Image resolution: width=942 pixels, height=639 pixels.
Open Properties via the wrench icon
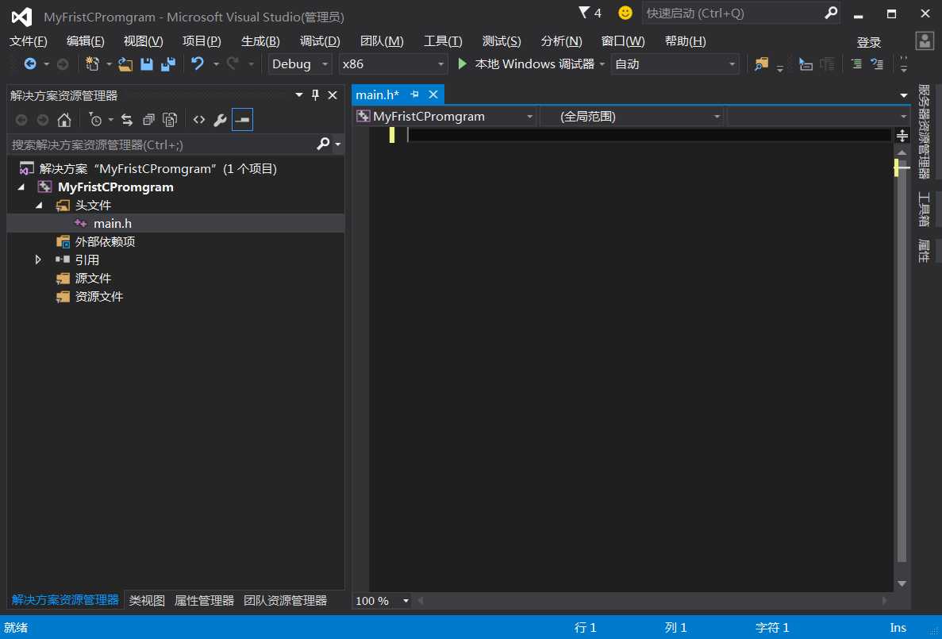point(220,120)
